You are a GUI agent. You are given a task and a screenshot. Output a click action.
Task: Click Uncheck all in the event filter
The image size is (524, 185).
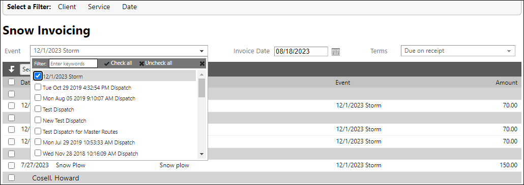[156, 63]
